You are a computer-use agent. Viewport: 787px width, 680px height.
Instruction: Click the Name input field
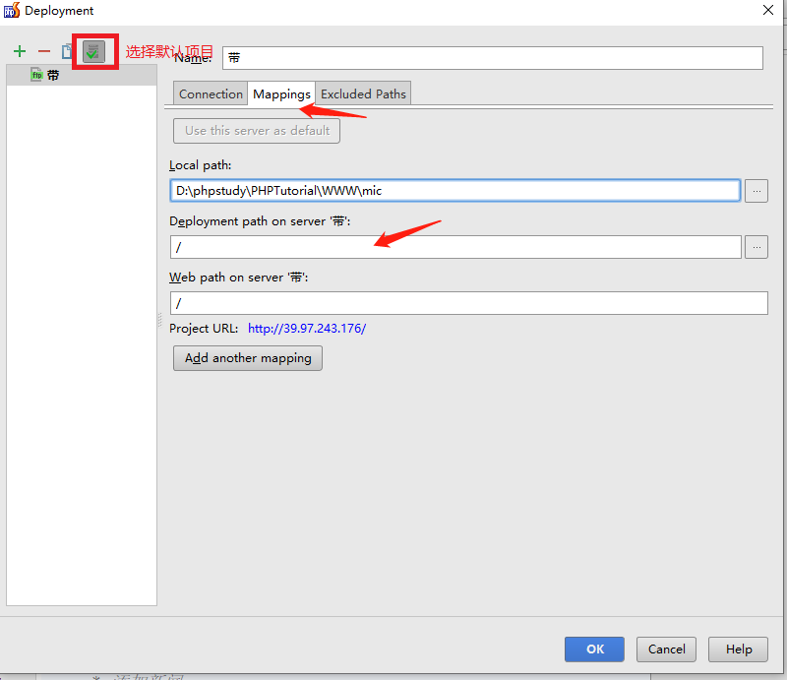point(493,58)
